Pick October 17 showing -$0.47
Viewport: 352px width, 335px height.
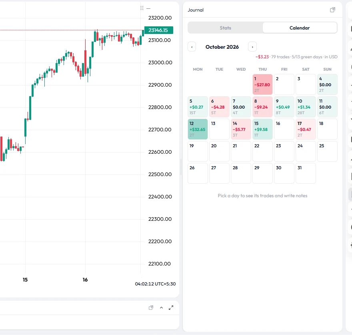[306, 129]
